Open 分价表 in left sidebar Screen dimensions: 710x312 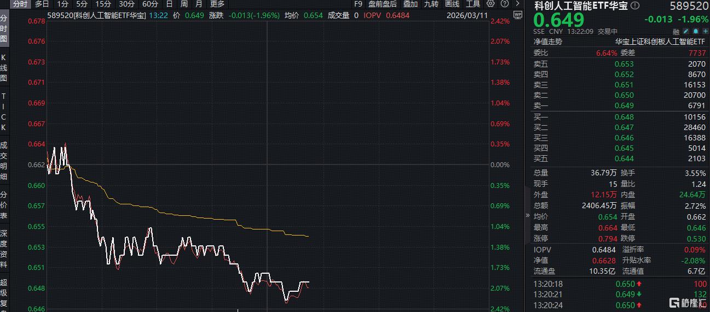4,205
